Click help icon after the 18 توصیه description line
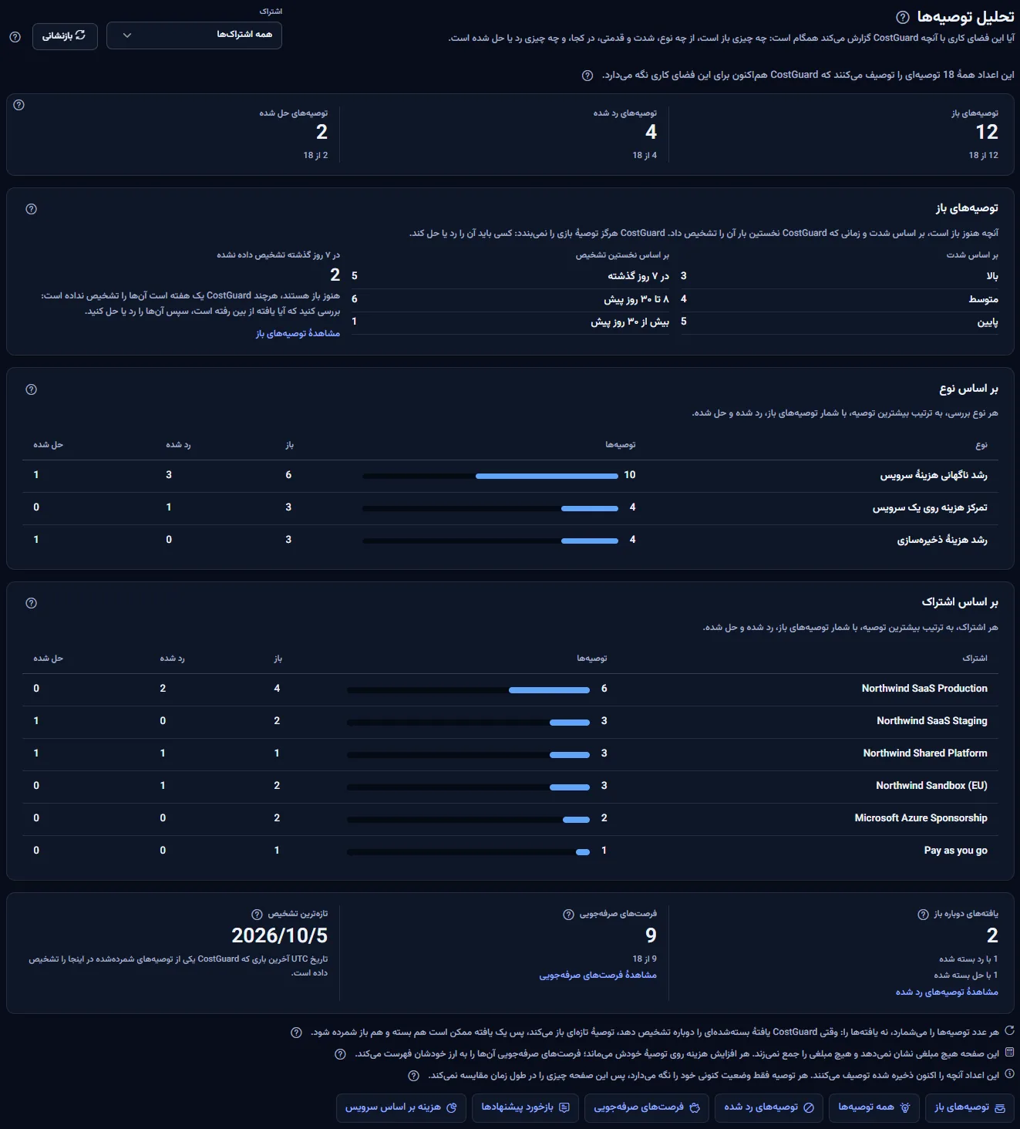 587,76
